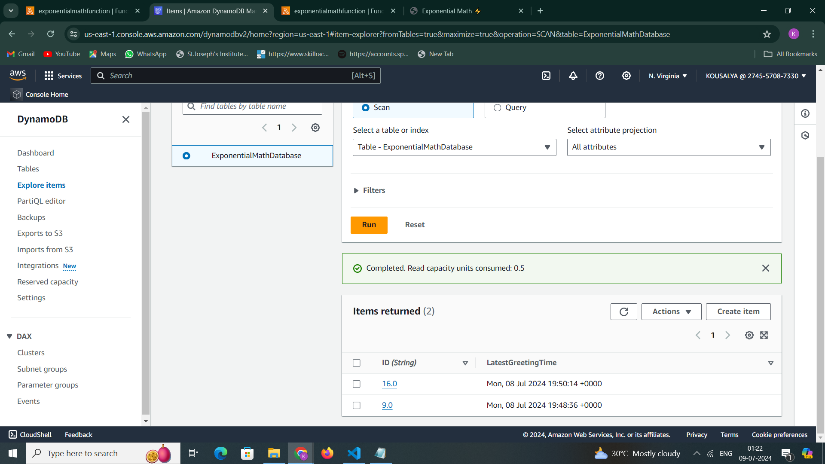Open table list settings gear
Image resolution: width=825 pixels, height=464 pixels.
coord(315,128)
